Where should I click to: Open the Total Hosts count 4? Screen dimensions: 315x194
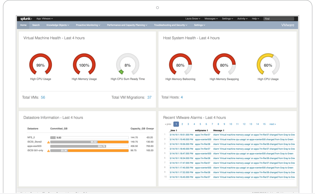click(x=182, y=97)
